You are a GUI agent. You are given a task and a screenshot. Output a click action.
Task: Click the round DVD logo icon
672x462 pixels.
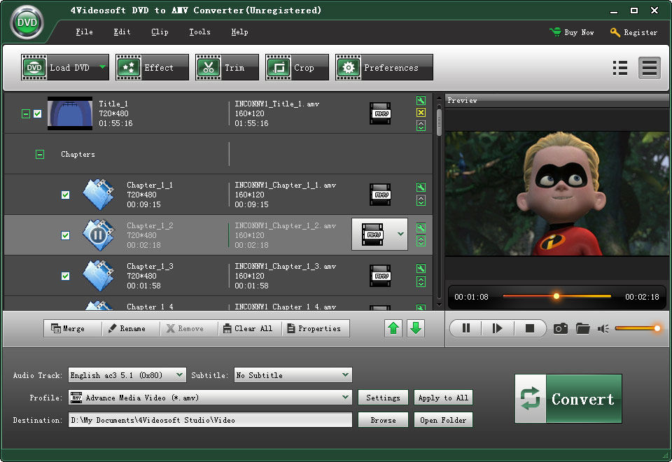[27, 22]
